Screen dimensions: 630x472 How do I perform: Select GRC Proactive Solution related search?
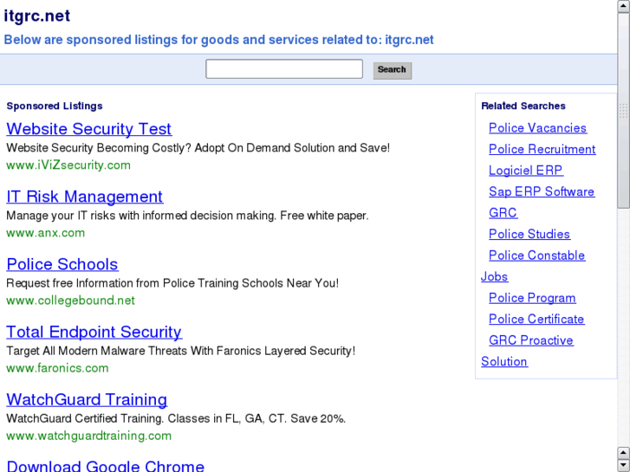(530, 340)
